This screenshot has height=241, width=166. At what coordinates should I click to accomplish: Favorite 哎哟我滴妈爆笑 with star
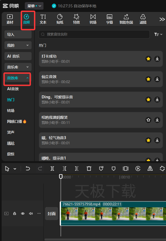(148, 120)
